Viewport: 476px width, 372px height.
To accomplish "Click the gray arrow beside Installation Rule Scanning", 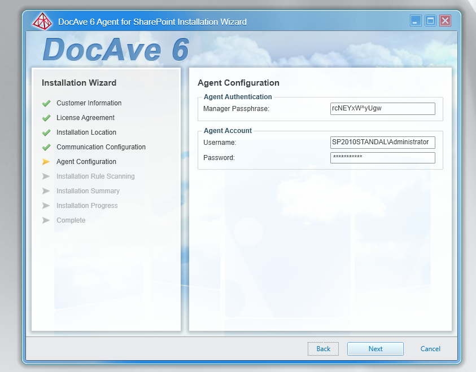I will tap(47, 176).
